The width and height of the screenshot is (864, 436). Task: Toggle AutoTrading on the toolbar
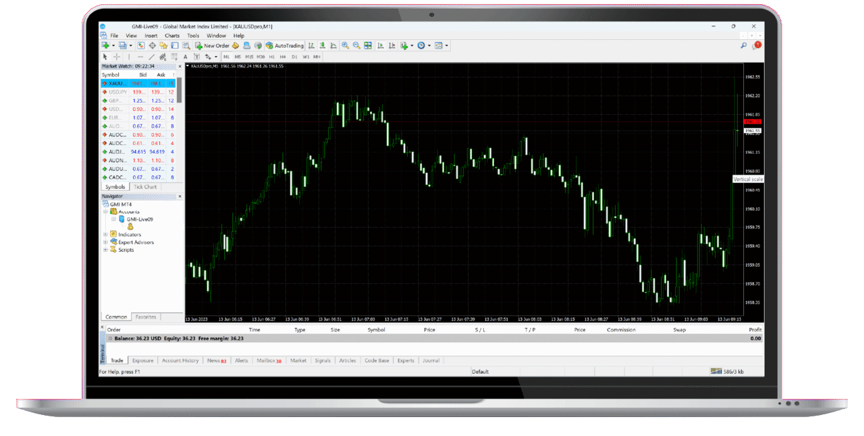pyautogui.click(x=285, y=46)
